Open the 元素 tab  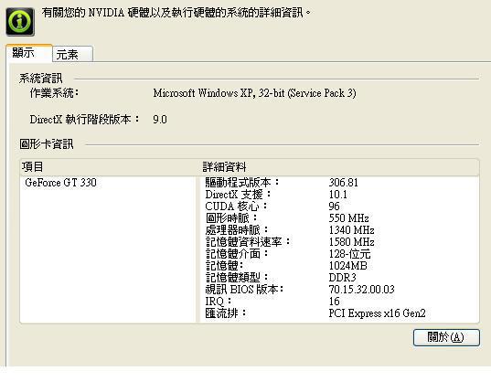pyautogui.click(x=72, y=54)
